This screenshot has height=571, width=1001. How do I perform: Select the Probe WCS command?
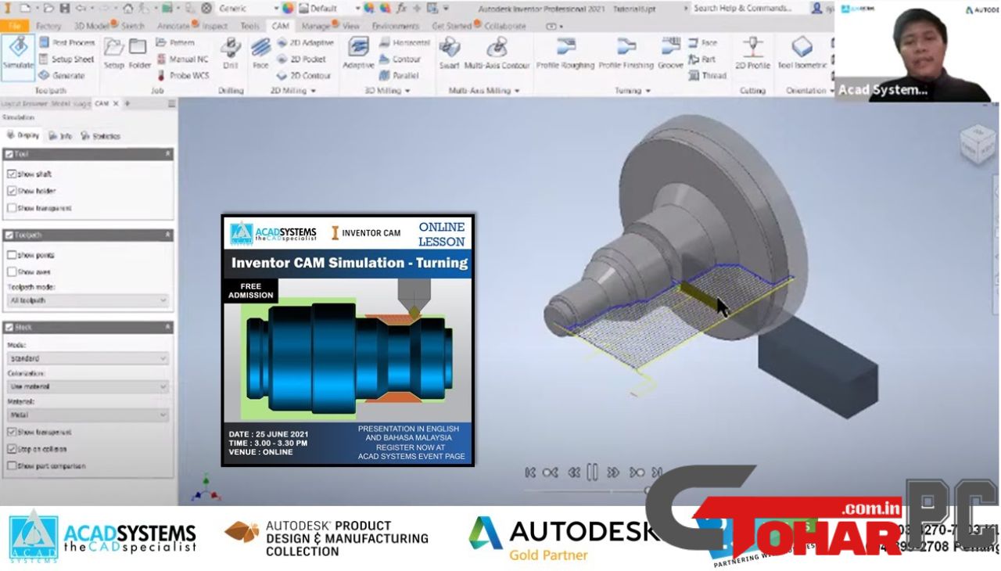[x=183, y=75]
